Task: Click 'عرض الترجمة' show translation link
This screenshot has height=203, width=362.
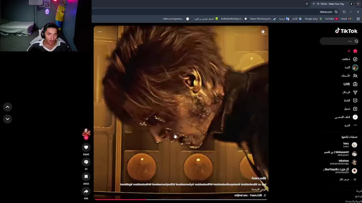Action: (x=259, y=189)
